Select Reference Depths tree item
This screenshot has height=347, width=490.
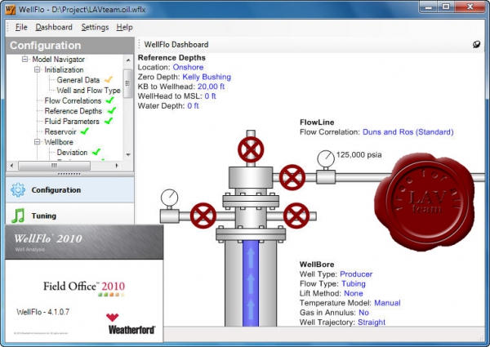tap(73, 111)
